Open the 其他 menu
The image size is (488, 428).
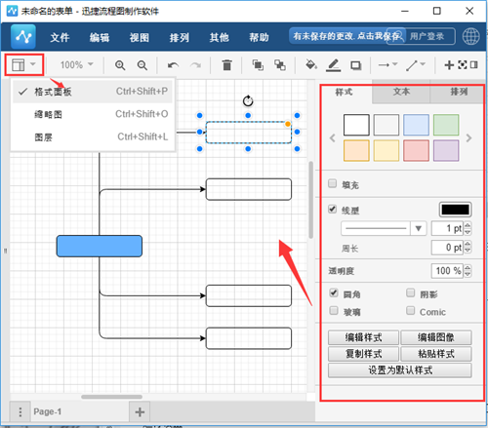[x=219, y=37]
